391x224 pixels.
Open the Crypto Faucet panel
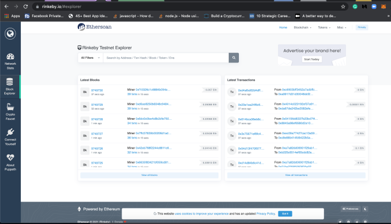point(10,111)
